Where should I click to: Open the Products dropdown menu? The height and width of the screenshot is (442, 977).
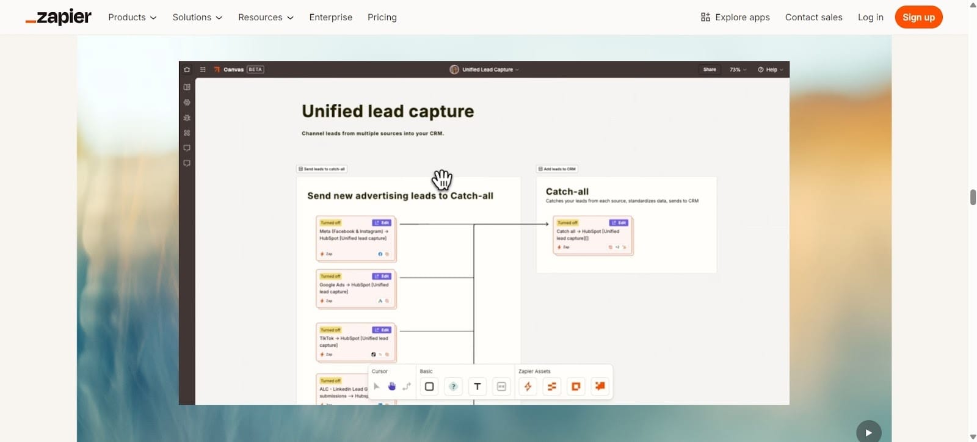(133, 17)
